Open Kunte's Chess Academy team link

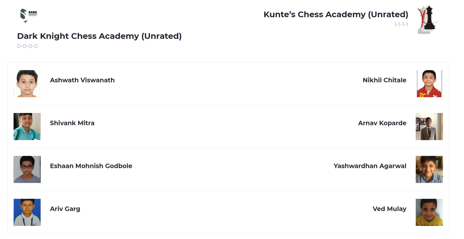336,15
